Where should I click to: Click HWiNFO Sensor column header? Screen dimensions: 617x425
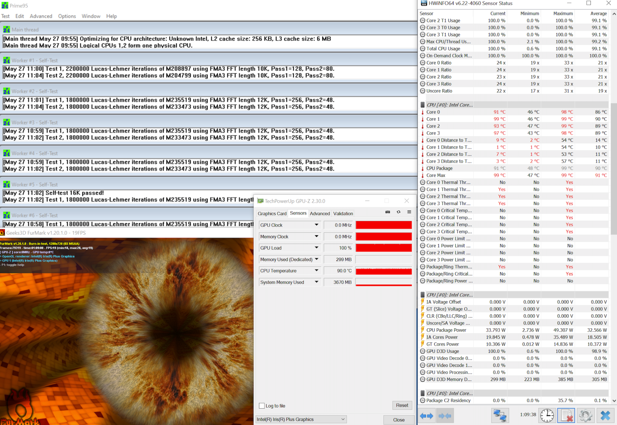point(446,13)
